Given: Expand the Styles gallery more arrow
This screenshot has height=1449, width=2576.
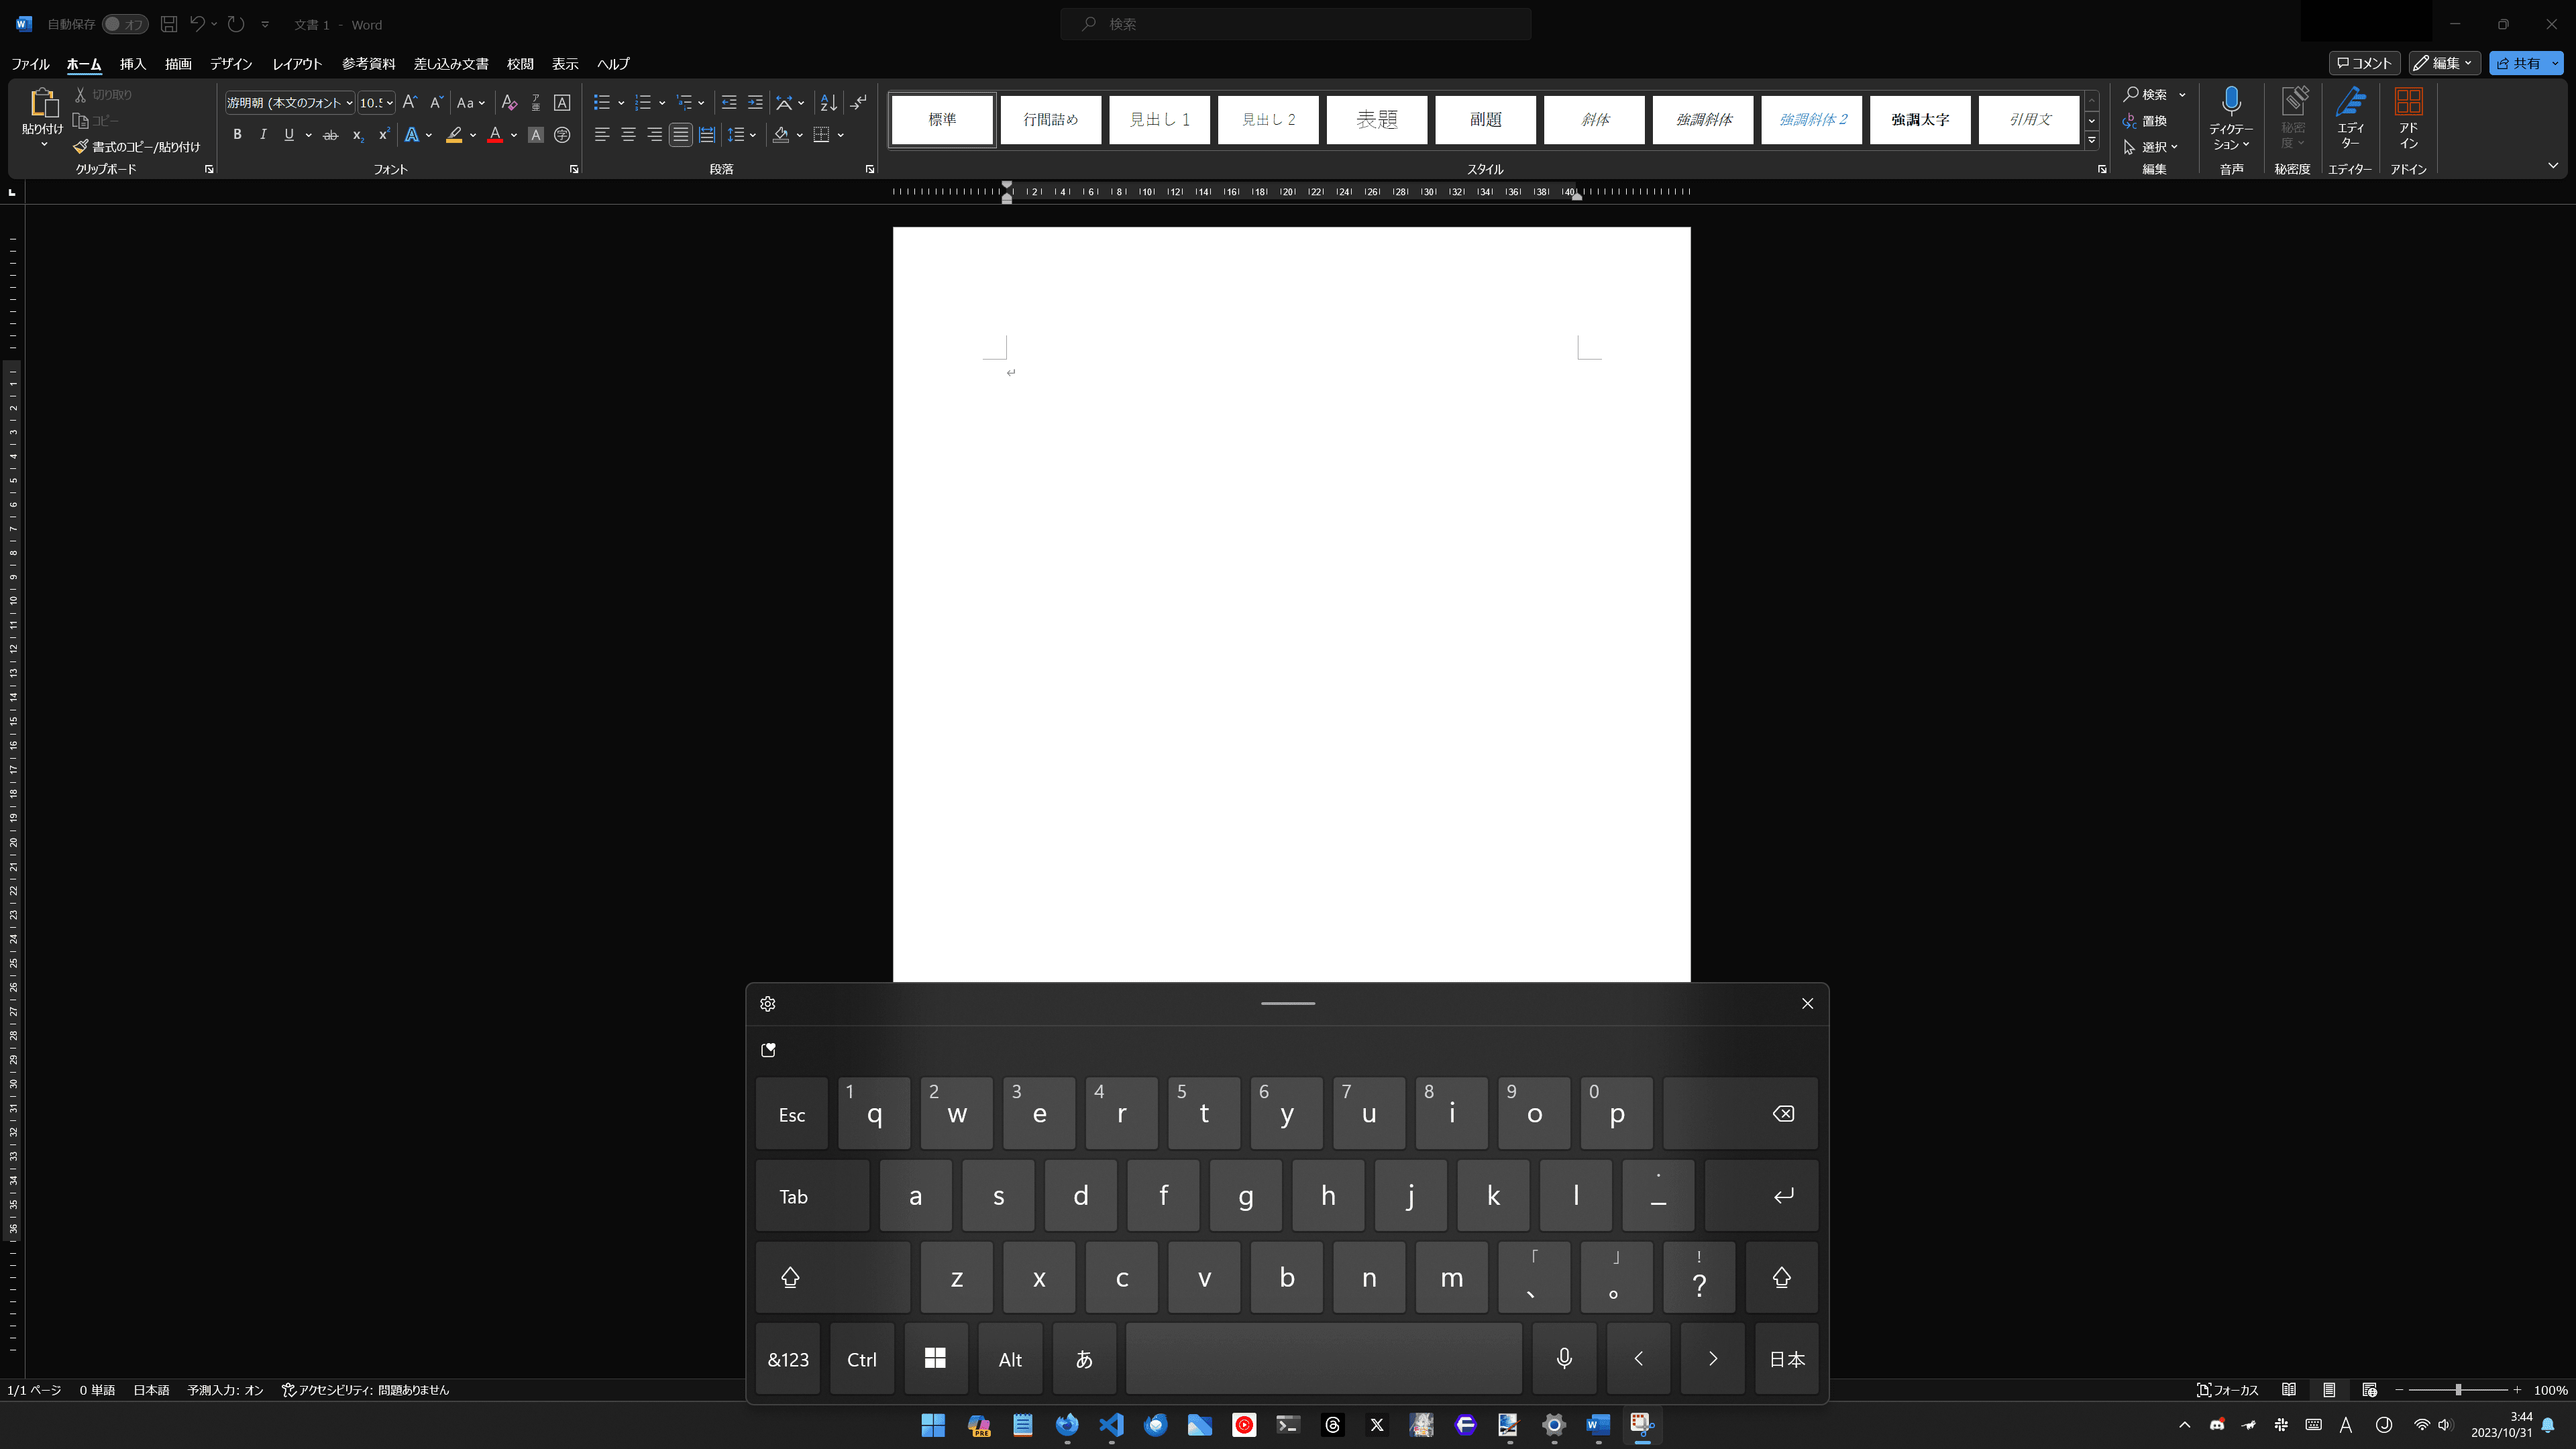Looking at the screenshot, I should [2091, 141].
